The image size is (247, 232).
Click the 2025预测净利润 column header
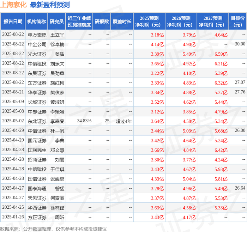click(x=149, y=22)
